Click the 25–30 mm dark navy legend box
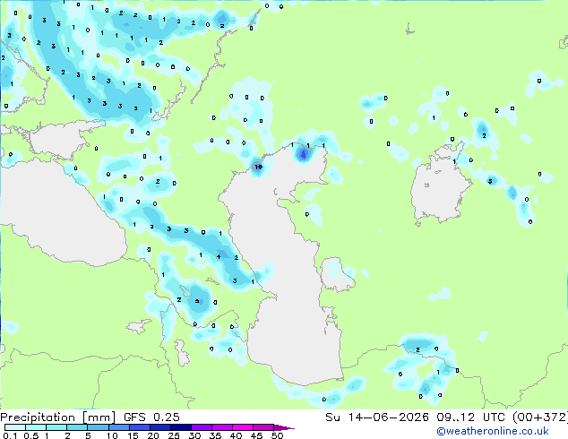This screenshot has height=439, width=568. (x=181, y=427)
